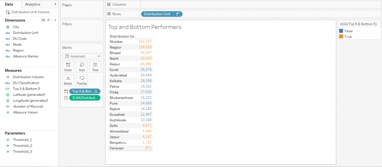Click the view data grid icon in Dimensions
This screenshot has height=167, width=382.
point(43,20)
